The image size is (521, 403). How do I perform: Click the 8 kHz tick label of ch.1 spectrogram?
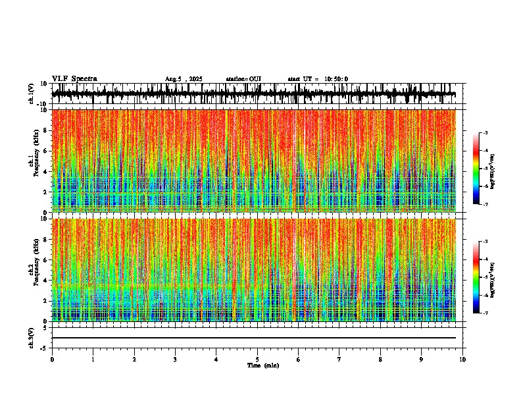coord(45,130)
